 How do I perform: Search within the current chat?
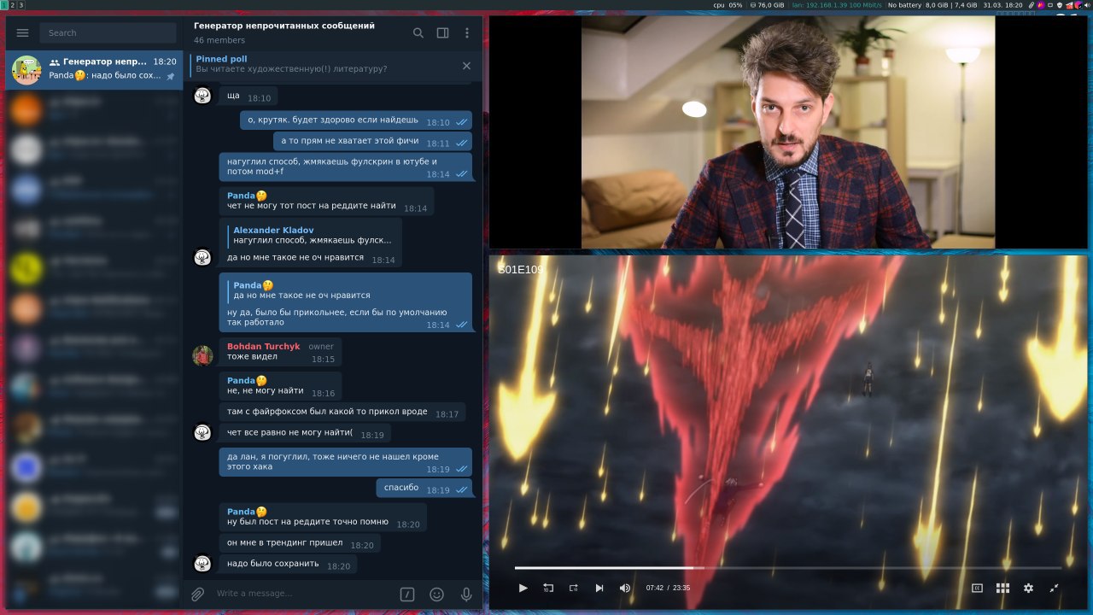click(x=418, y=32)
